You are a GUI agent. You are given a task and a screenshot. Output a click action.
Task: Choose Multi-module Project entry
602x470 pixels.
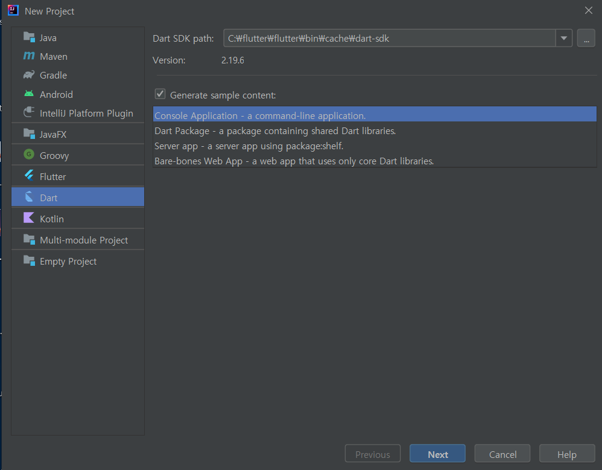[x=78, y=240]
